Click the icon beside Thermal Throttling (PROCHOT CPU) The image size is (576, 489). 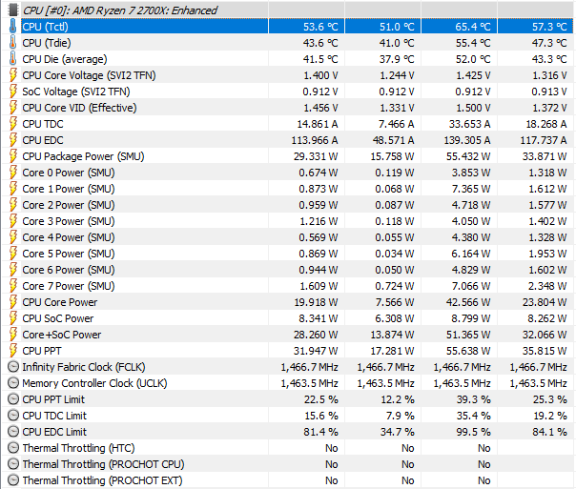13,464
